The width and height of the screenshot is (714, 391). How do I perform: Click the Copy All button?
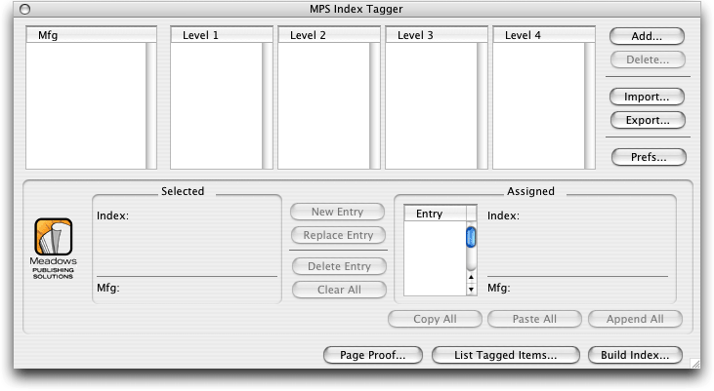coord(435,319)
